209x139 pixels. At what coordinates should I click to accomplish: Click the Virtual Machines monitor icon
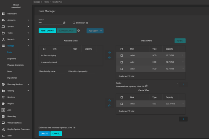[3, 123]
